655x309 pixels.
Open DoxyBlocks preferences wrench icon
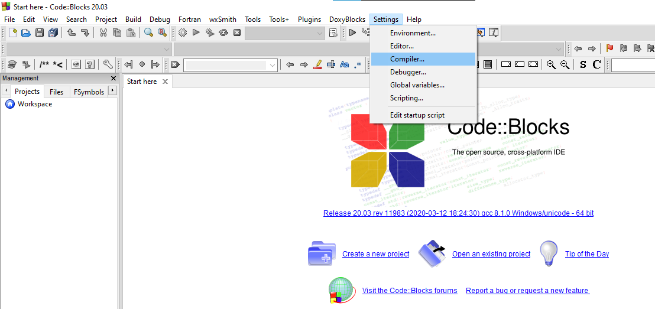pos(108,65)
